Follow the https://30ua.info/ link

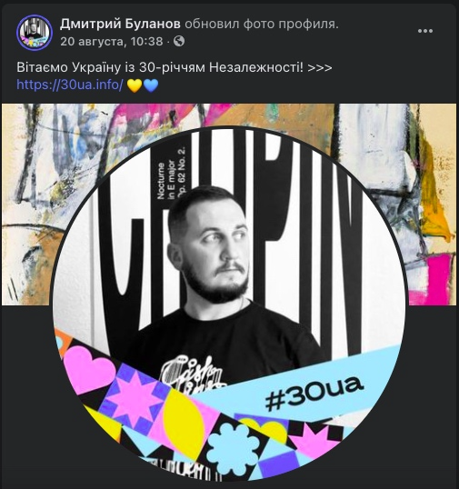[70, 85]
